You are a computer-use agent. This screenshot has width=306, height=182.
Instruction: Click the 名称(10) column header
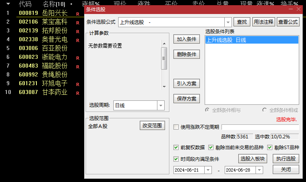pos(54,4)
